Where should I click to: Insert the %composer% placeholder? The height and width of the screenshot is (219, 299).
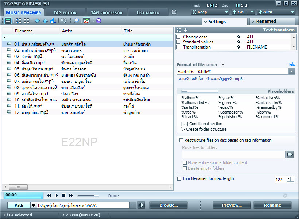click(x=231, y=112)
